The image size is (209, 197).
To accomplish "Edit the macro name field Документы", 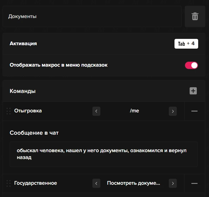I will [x=92, y=17].
